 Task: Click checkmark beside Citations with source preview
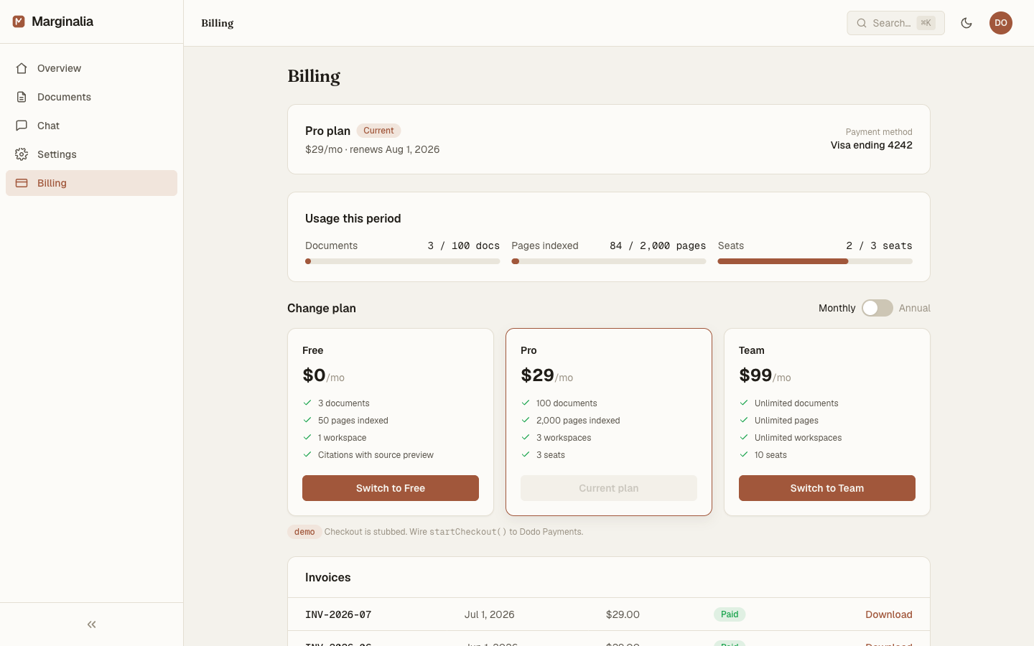point(307,454)
